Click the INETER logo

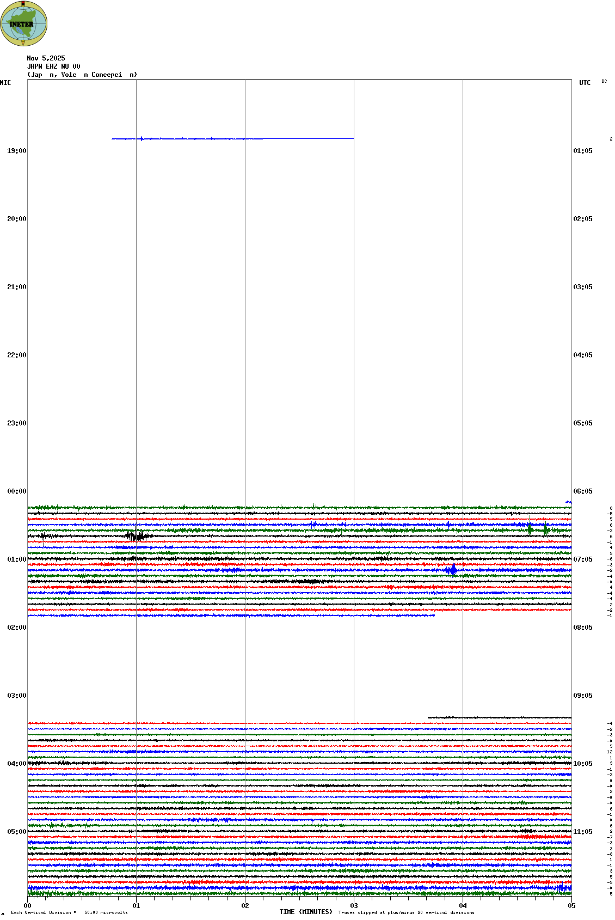tap(24, 23)
